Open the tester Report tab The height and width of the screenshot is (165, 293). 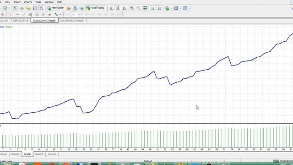pos(39,154)
